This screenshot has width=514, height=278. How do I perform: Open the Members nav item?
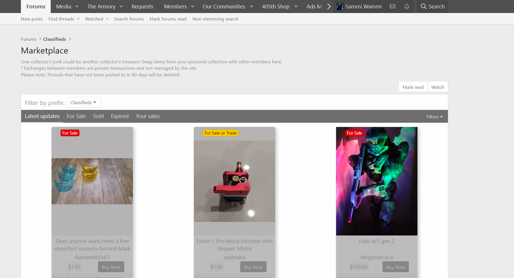pos(175,6)
